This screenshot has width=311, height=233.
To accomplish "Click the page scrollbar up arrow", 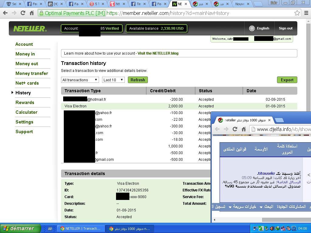I will pos(309,21).
